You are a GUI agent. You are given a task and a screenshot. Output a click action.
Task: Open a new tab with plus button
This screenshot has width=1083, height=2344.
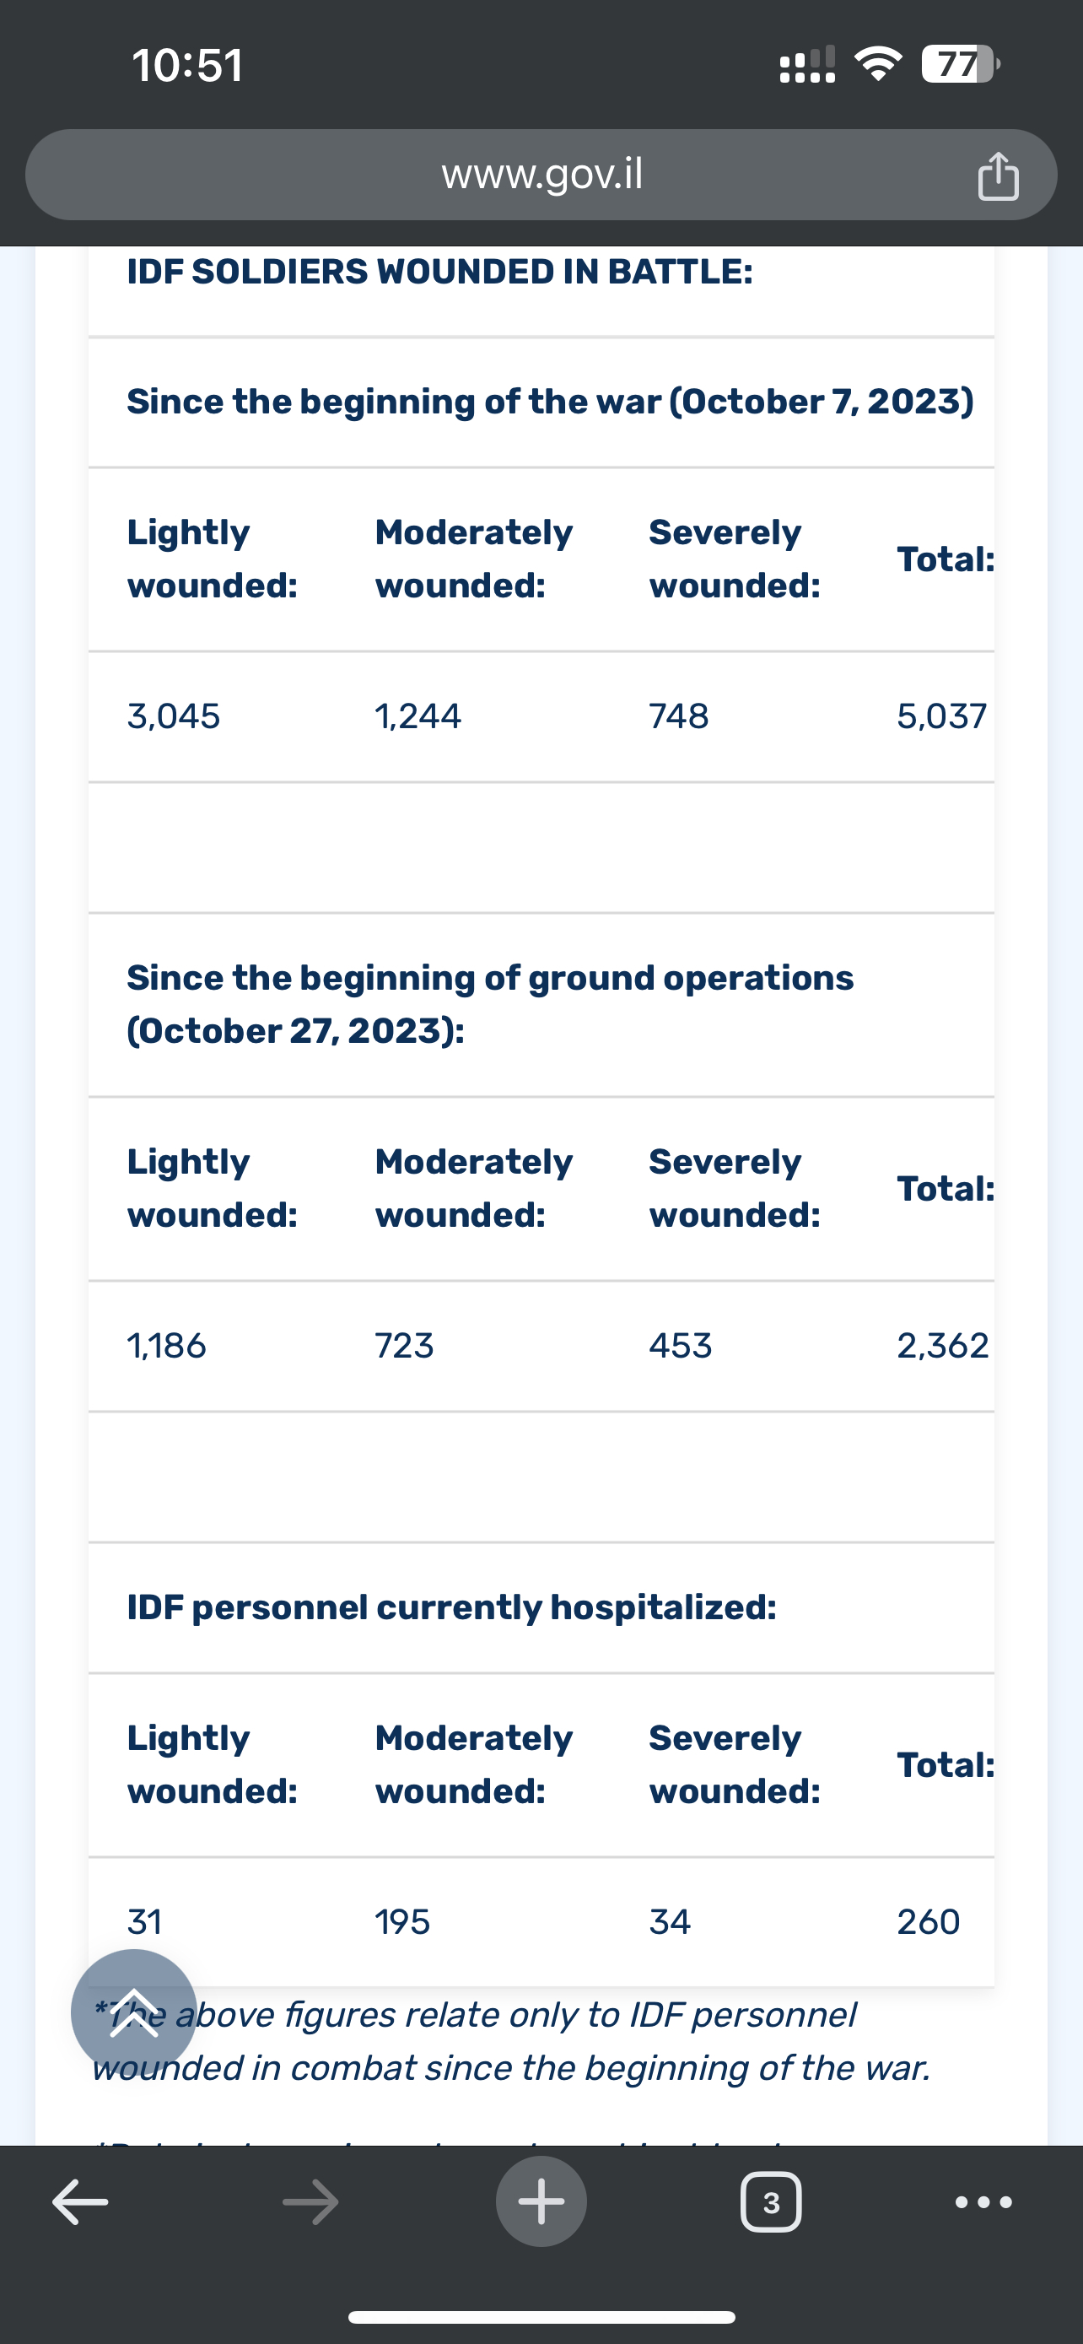tap(541, 2202)
